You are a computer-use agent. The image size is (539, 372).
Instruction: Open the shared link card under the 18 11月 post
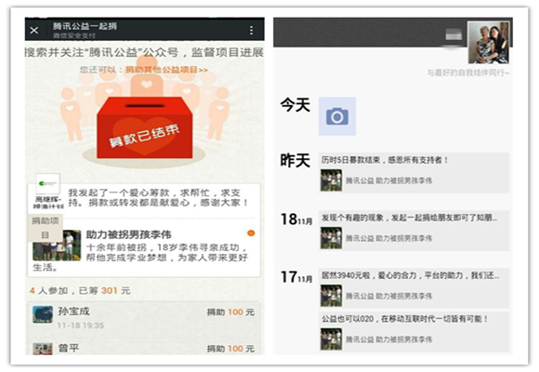coord(414,238)
